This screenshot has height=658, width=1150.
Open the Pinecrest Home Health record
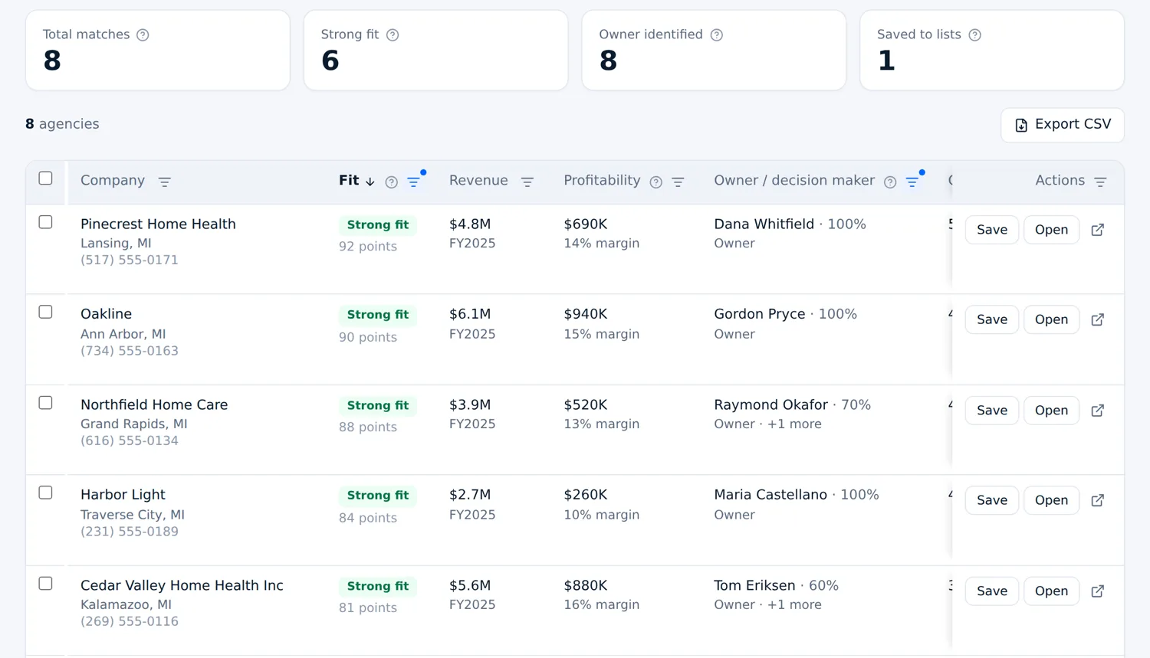coord(1051,230)
